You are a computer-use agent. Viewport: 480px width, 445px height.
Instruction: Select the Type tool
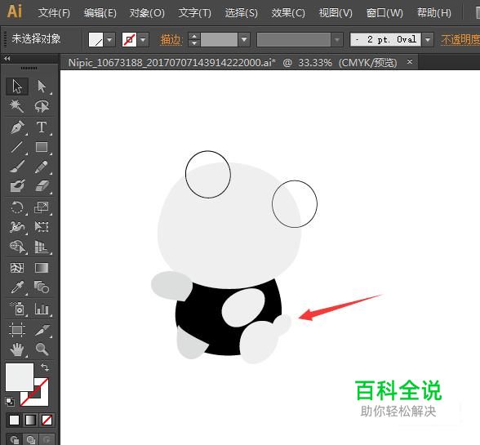tap(42, 127)
